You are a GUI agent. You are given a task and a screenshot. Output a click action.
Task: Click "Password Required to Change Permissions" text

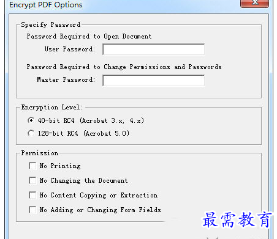pyautogui.click(x=98, y=67)
